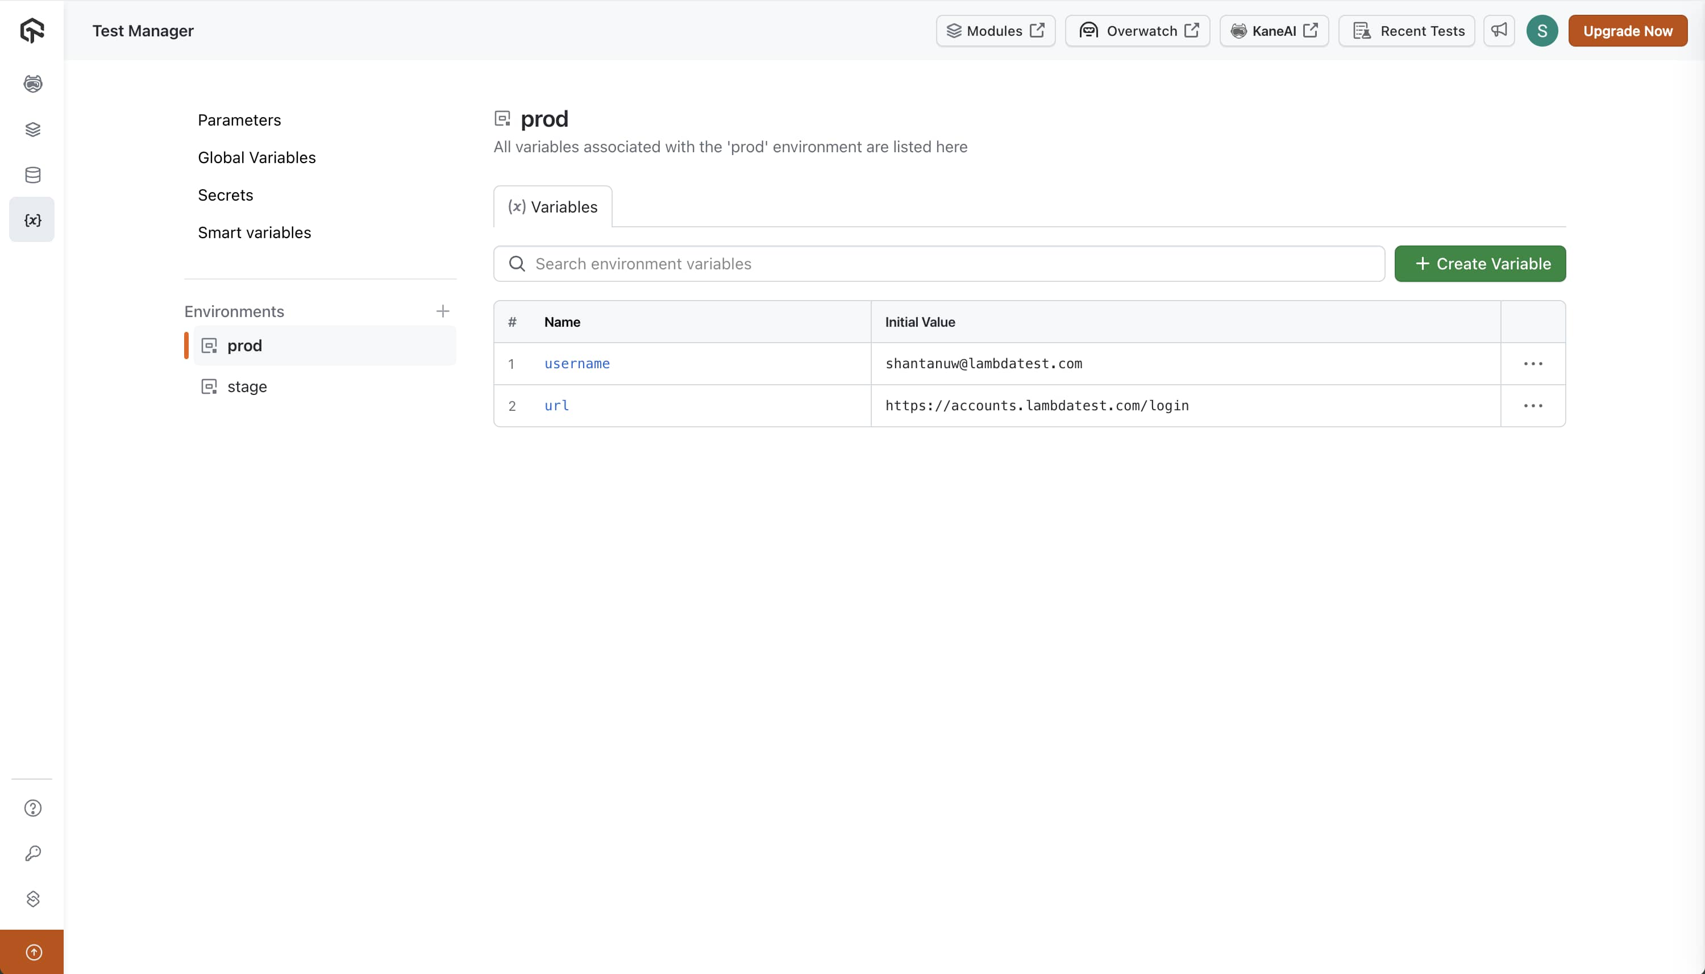View Recent Tests
The width and height of the screenshot is (1705, 974).
click(1407, 31)
